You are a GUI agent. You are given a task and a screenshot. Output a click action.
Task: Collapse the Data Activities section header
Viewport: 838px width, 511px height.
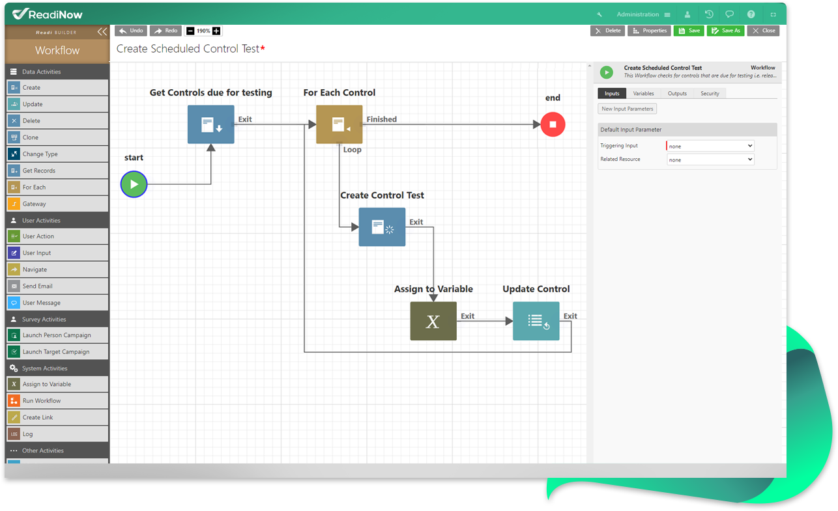pos(57,72)
